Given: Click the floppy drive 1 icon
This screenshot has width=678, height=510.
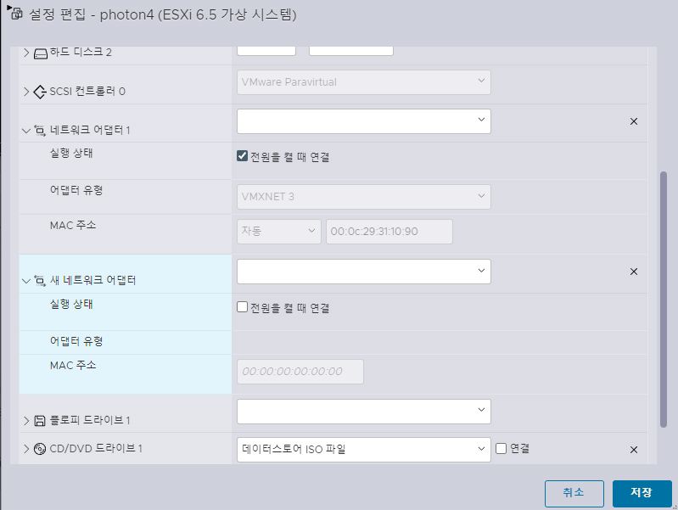Looking at the screenshot, I should [40, 420].
